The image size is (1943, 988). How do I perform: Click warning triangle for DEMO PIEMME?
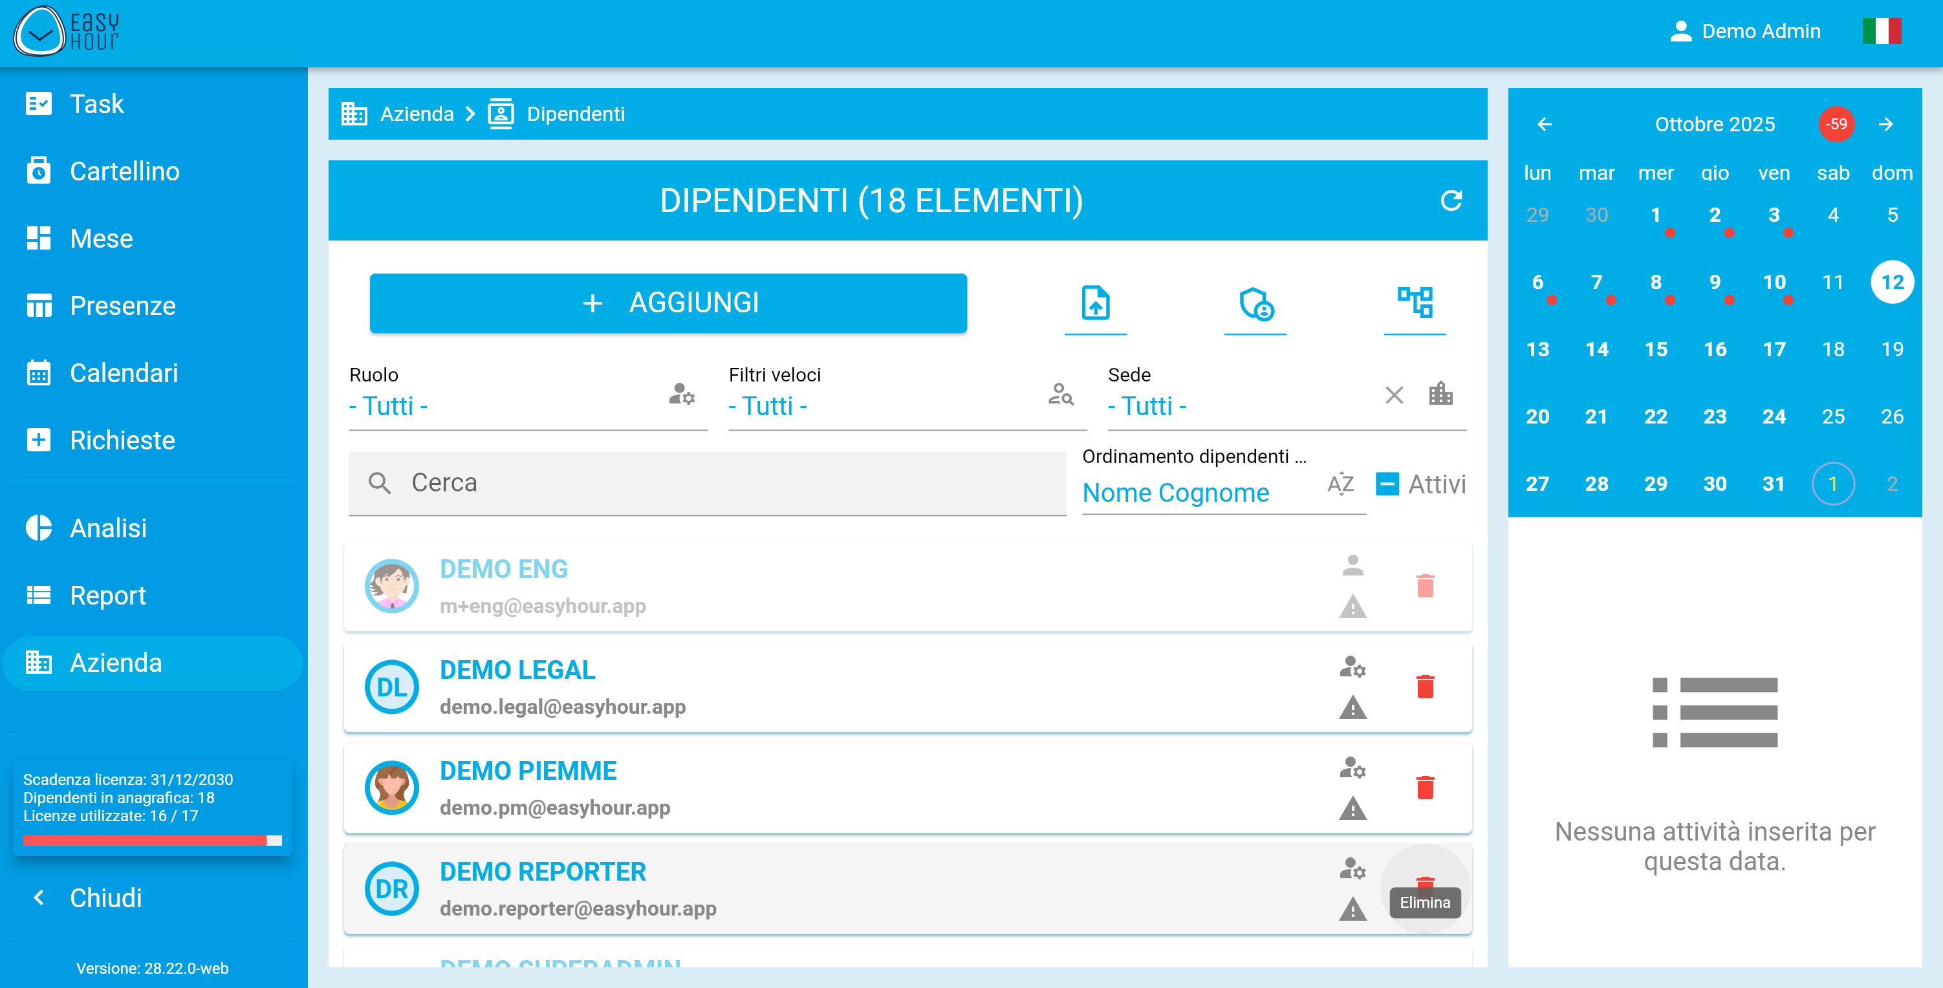click(1352, 808)
